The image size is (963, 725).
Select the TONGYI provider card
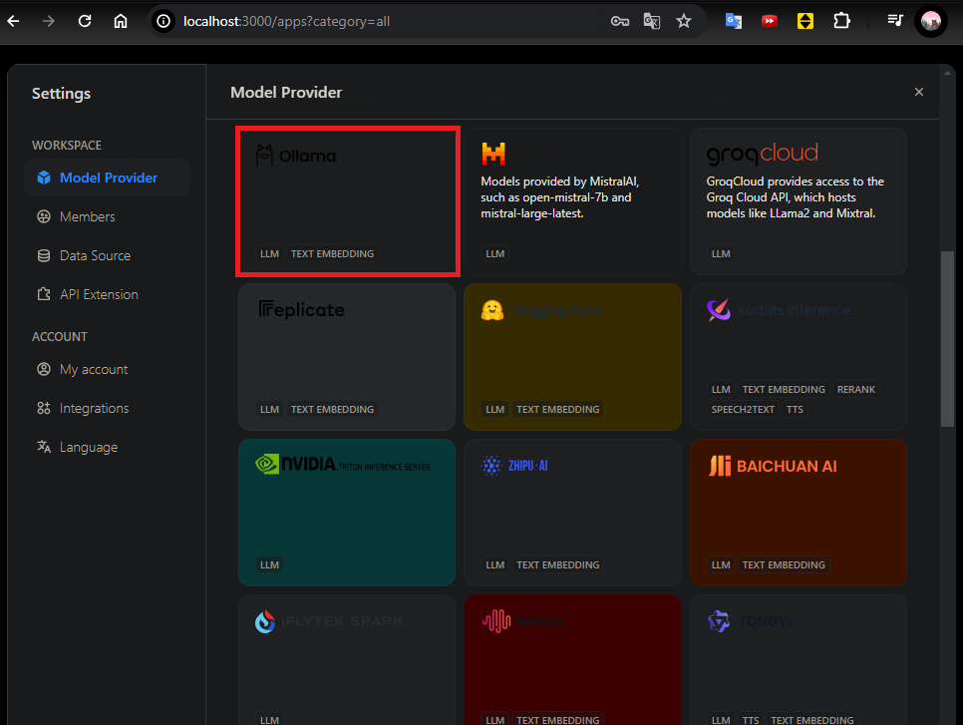click(x=798, y=660)
